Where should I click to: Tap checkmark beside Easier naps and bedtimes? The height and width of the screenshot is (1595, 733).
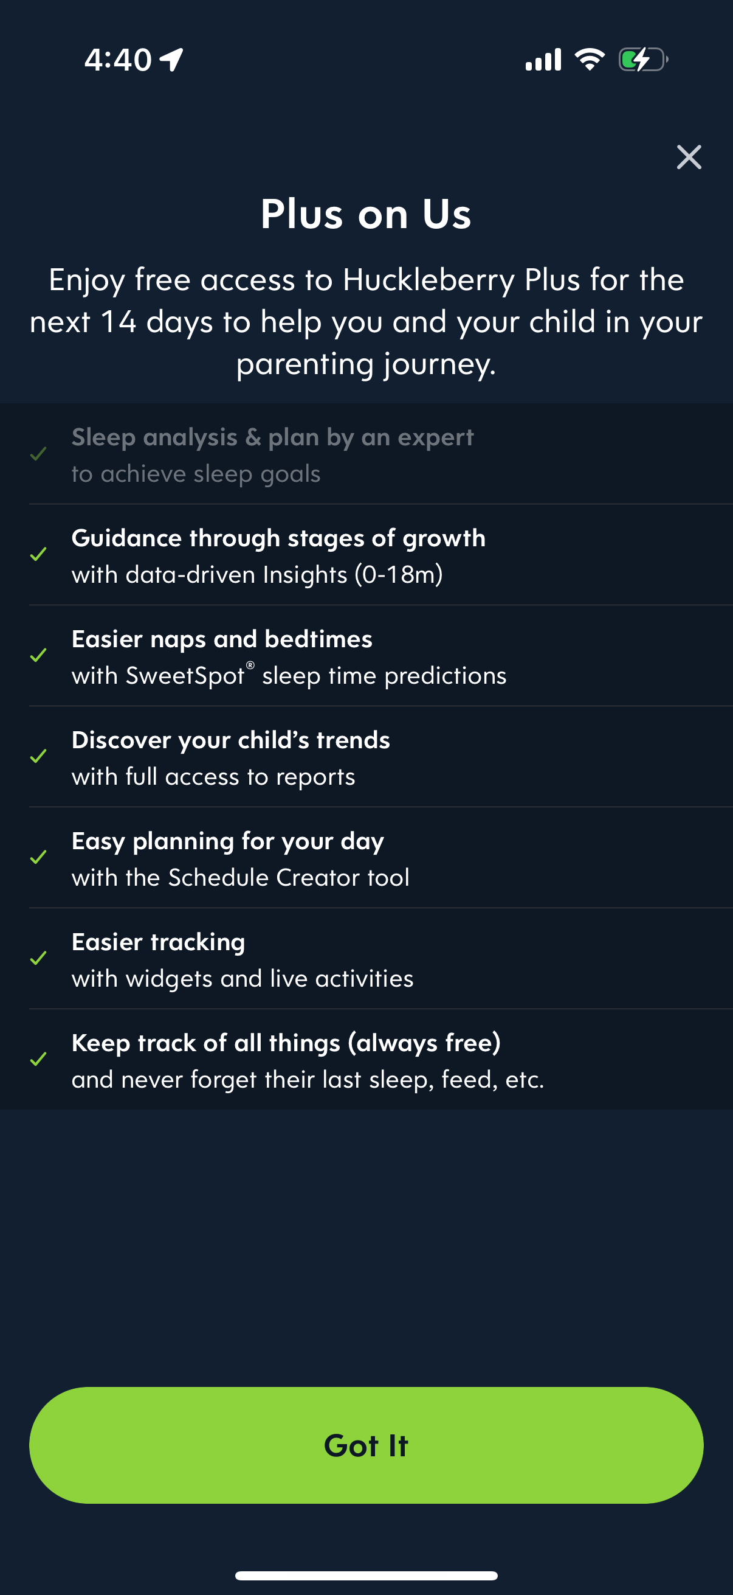(x=38, y=655)
